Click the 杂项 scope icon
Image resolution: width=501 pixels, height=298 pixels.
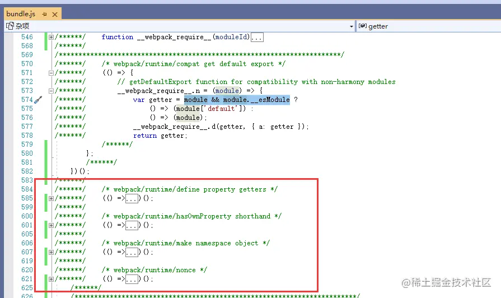click(10, 26)
